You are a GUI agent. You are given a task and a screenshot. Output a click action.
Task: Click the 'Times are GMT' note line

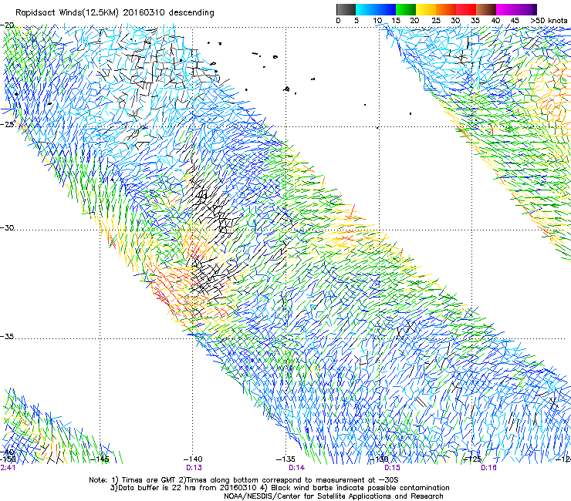244,480
